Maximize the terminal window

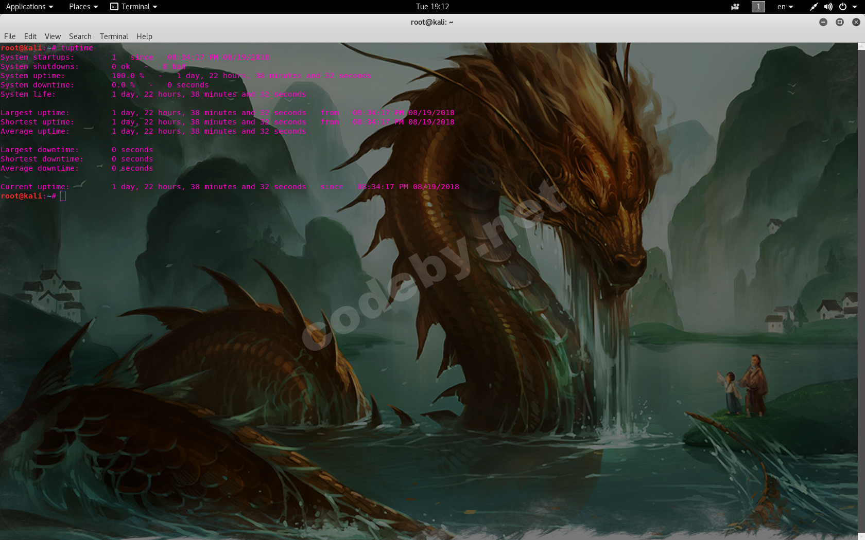(x=840, y=22)
